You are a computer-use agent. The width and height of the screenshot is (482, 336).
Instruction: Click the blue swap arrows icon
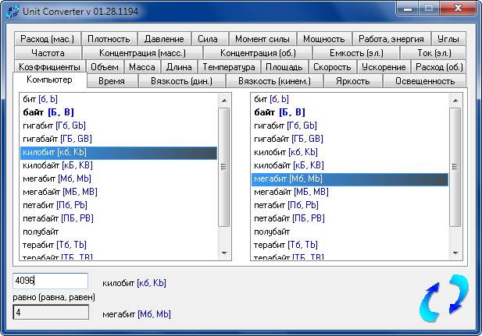pyautogui.click(x=445, y=299)
